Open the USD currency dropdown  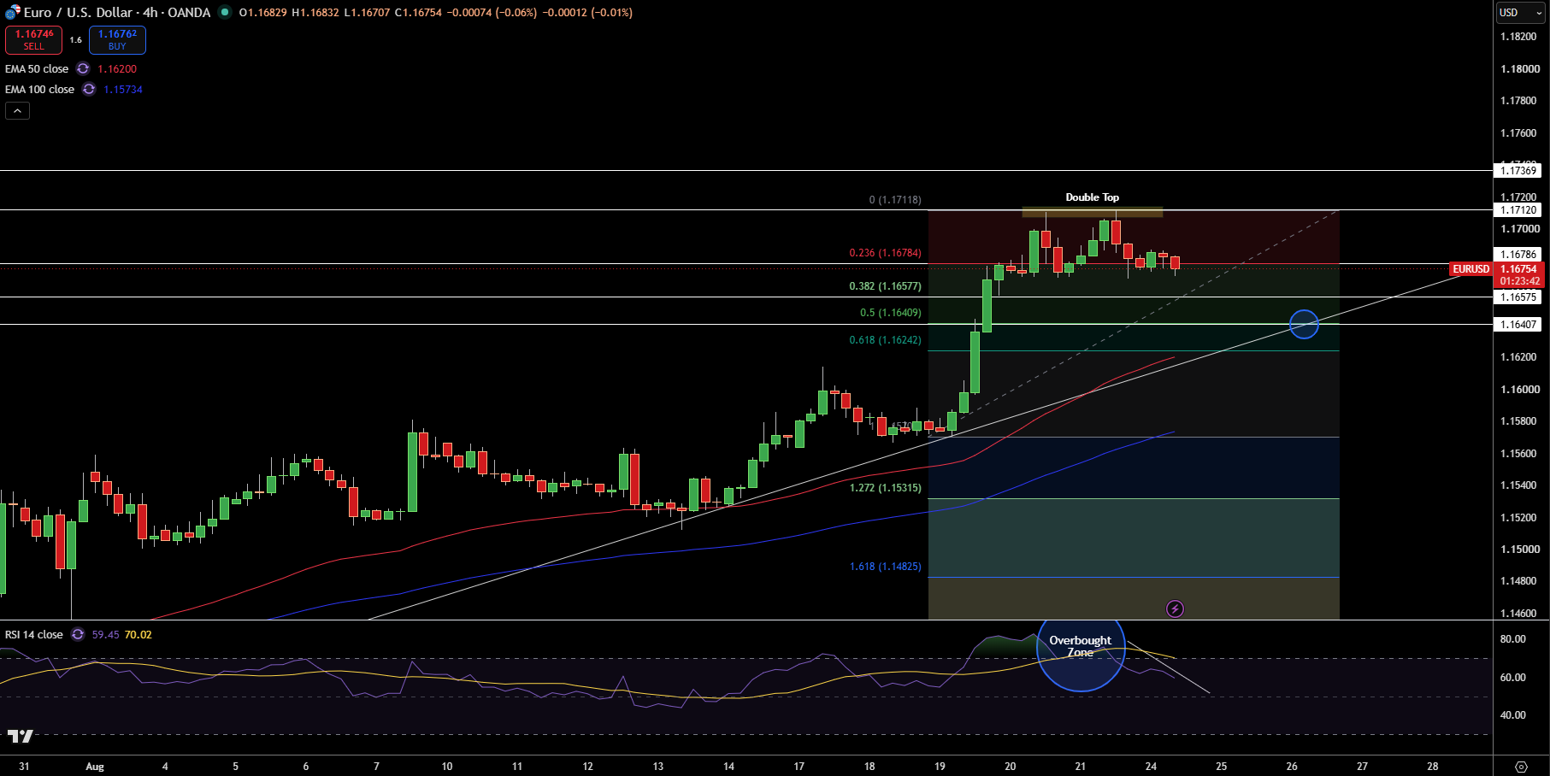tap(1521, 12)
